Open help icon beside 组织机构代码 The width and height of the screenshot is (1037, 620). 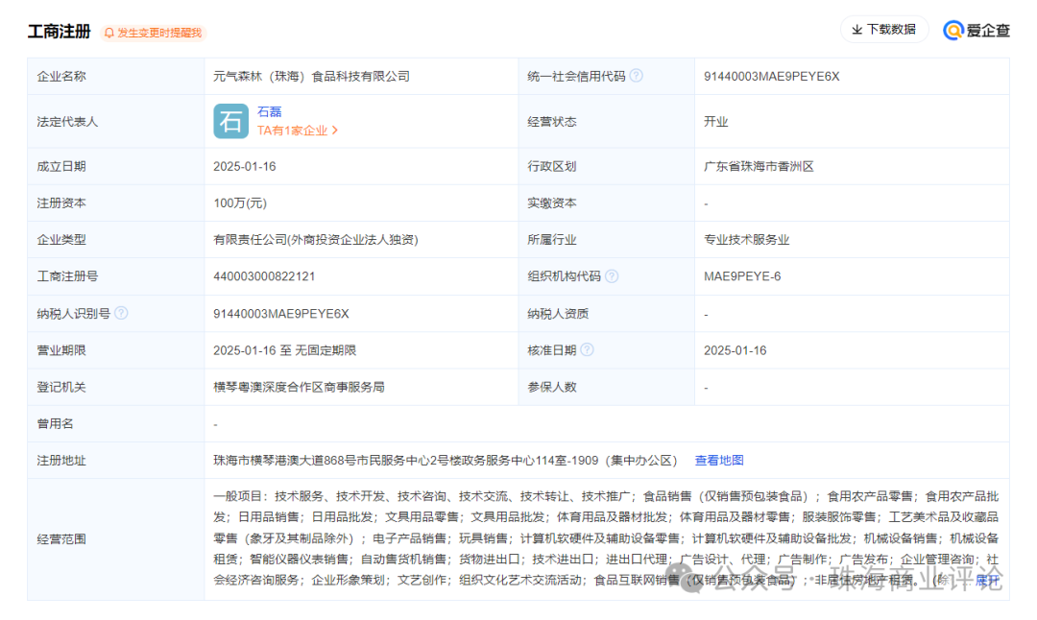(612, 276)
